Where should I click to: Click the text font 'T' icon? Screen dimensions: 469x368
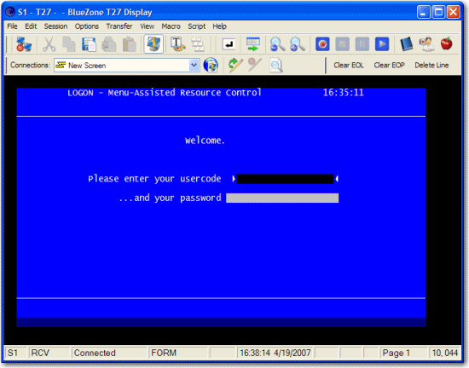click(177, 44)
